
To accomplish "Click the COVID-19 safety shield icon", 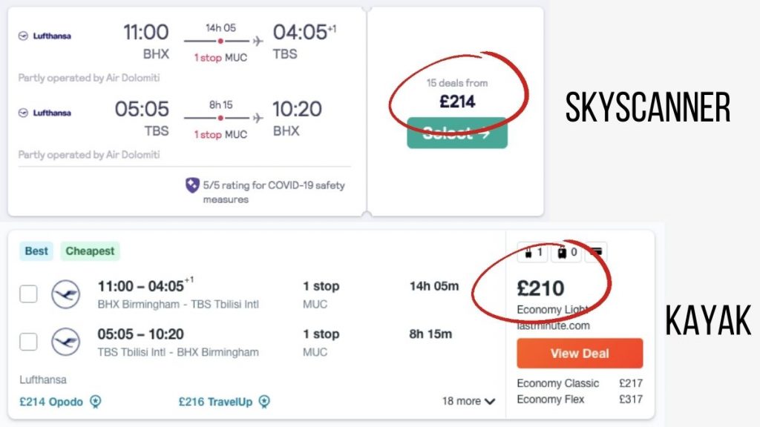I will point(192,185).
